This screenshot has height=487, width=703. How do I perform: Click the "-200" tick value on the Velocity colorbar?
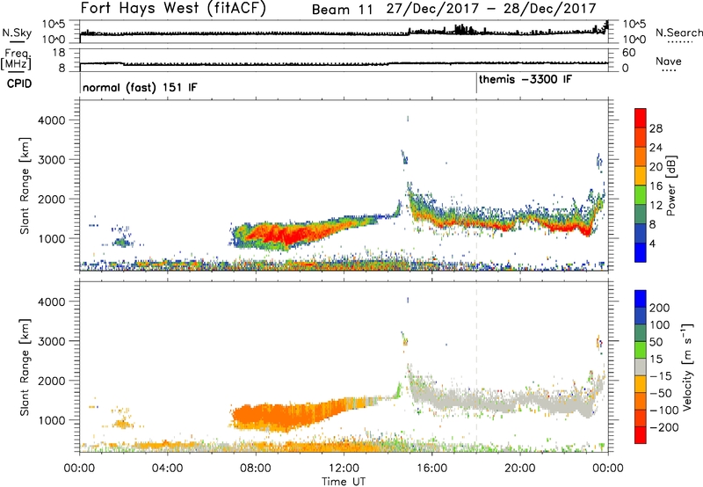[x=664, y=427]
